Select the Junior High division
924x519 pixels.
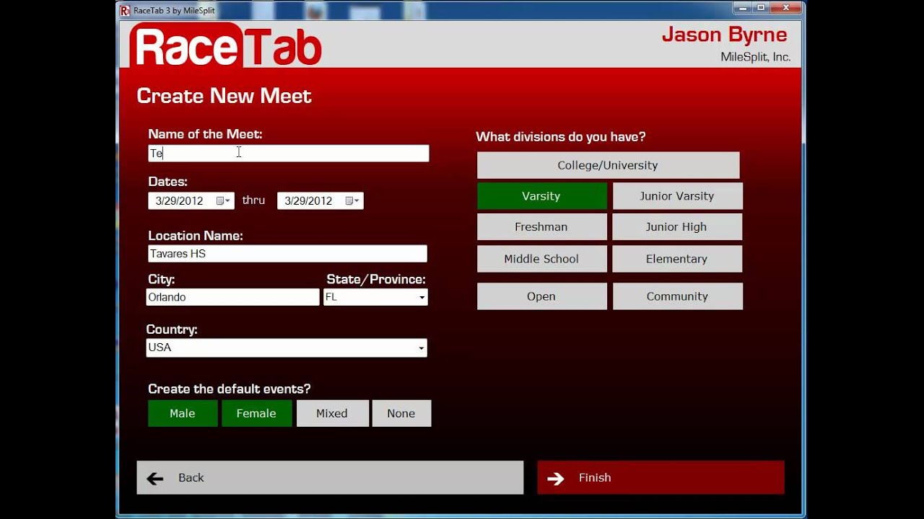pos(676,227)
